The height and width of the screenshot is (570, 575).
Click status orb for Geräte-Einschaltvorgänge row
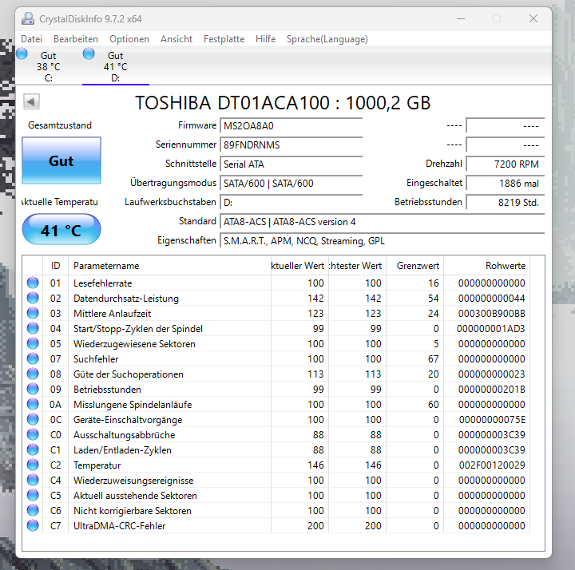click(x=33, y=419)
